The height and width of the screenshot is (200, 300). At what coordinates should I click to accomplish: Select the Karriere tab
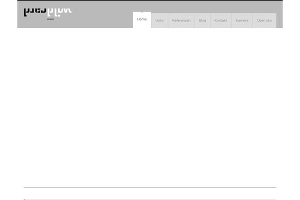coord(242,20)
